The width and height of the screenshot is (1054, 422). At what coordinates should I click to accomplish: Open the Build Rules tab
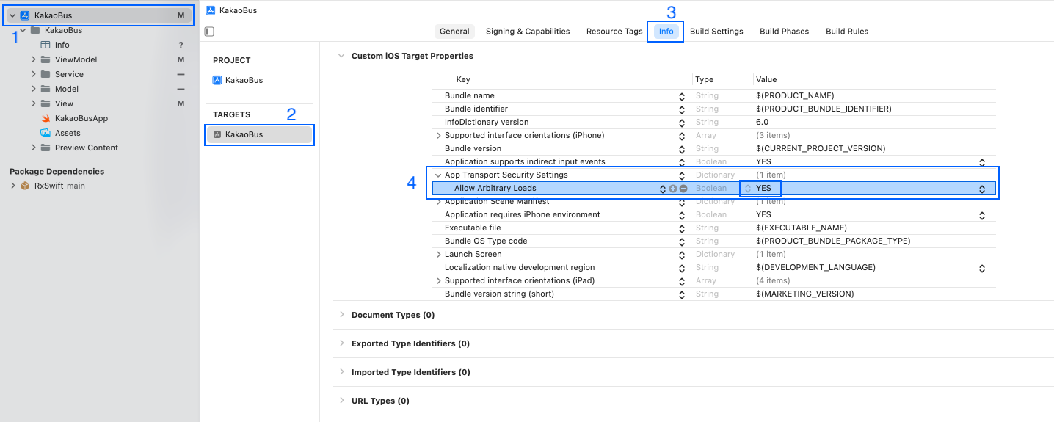click(847, 32)
